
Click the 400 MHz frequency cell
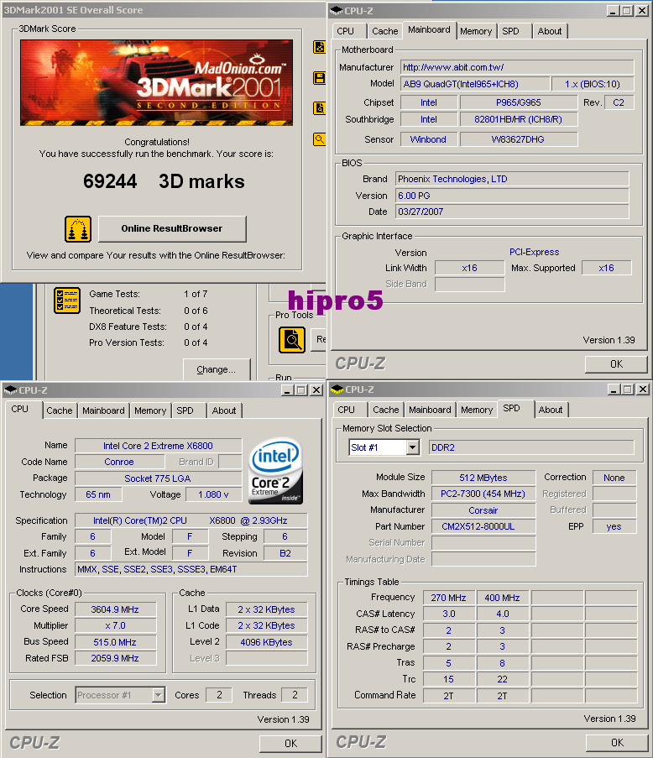coord(502,598)
